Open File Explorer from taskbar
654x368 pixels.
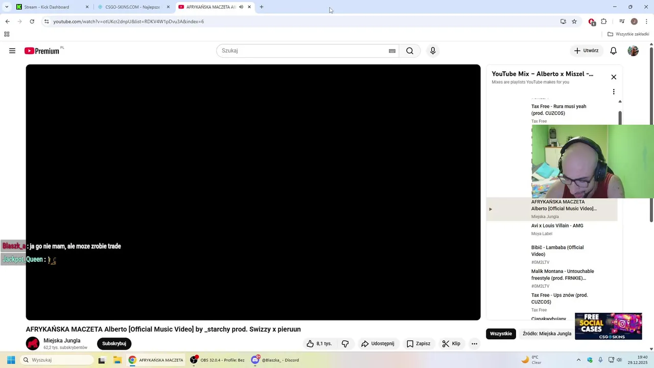click(x=117, y=360)
